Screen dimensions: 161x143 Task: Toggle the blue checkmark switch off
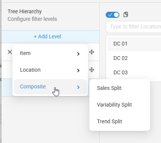tap(113, 15)
